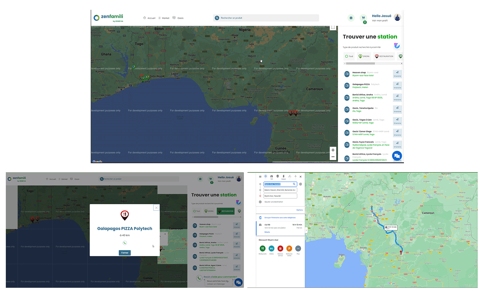Click highlighted Biyem-Assi start field in Google Maps
This screenshot has width=483, height=301.
[280, 184]
